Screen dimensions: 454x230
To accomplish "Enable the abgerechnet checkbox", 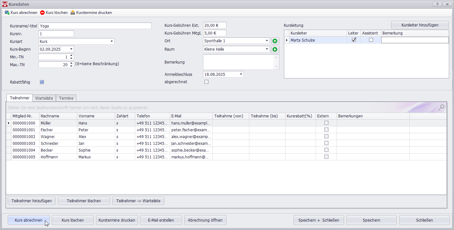I will pyautogui.click(x=207, y=82).
